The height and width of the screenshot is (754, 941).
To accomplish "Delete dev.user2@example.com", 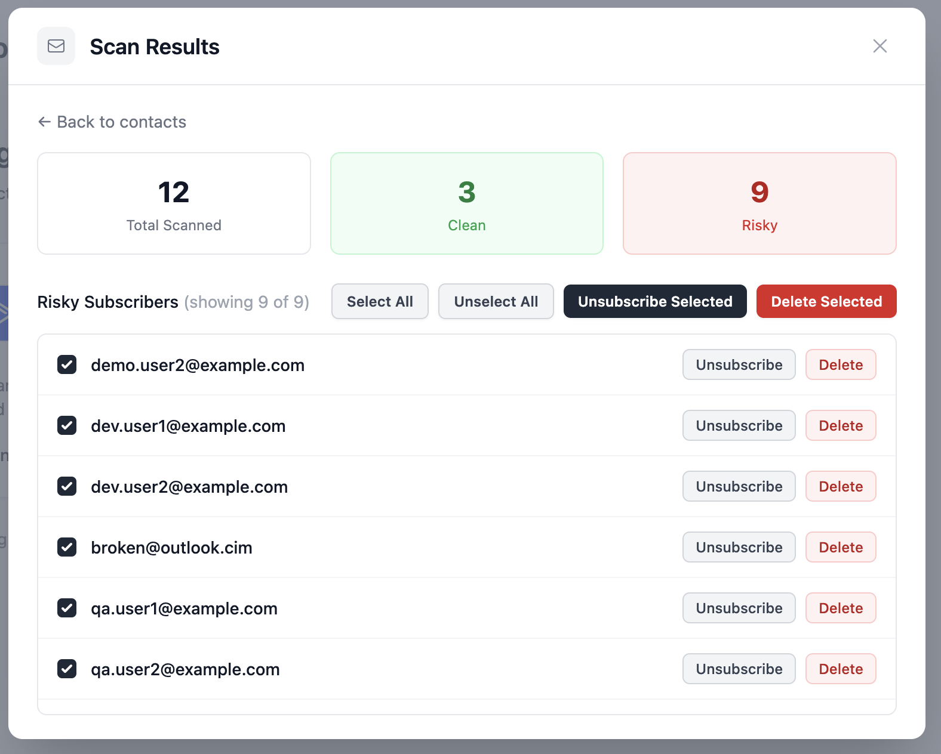I will [x=841, y=486].
